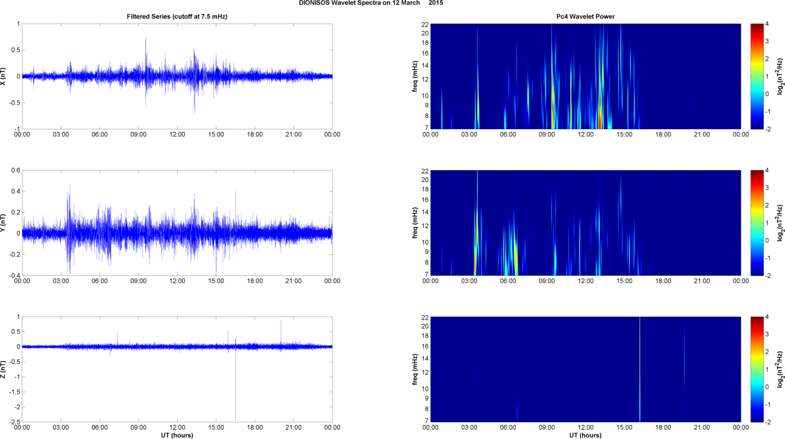Click the "-1.5" tick on the Z (nT) axis
The image size is (785, 439).
[x=14, y=392]
